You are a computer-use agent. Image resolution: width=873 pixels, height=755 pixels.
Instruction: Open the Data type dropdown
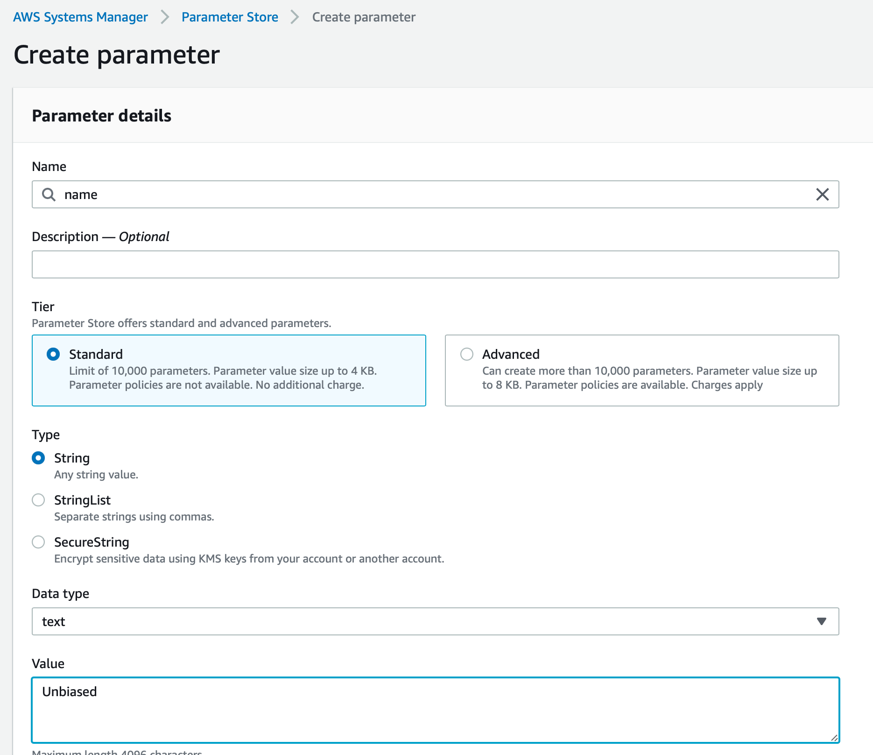point(435,621)
